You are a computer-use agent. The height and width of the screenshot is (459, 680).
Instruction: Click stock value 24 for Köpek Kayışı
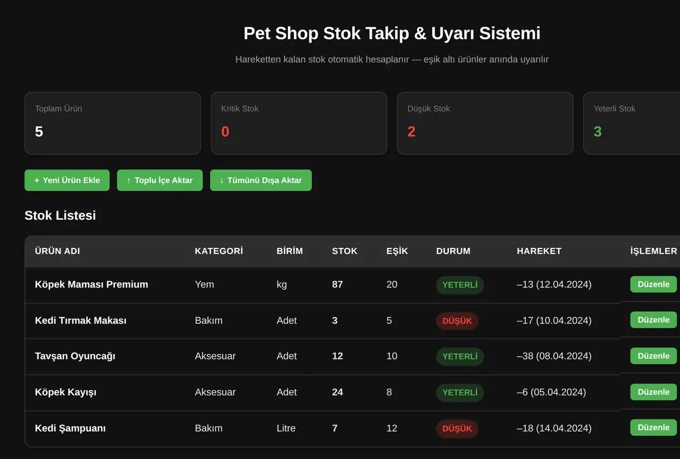point(338,392)
